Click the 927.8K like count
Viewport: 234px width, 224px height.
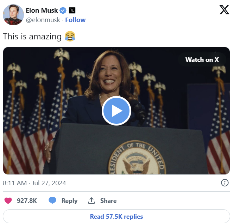[x=27, y=201]
